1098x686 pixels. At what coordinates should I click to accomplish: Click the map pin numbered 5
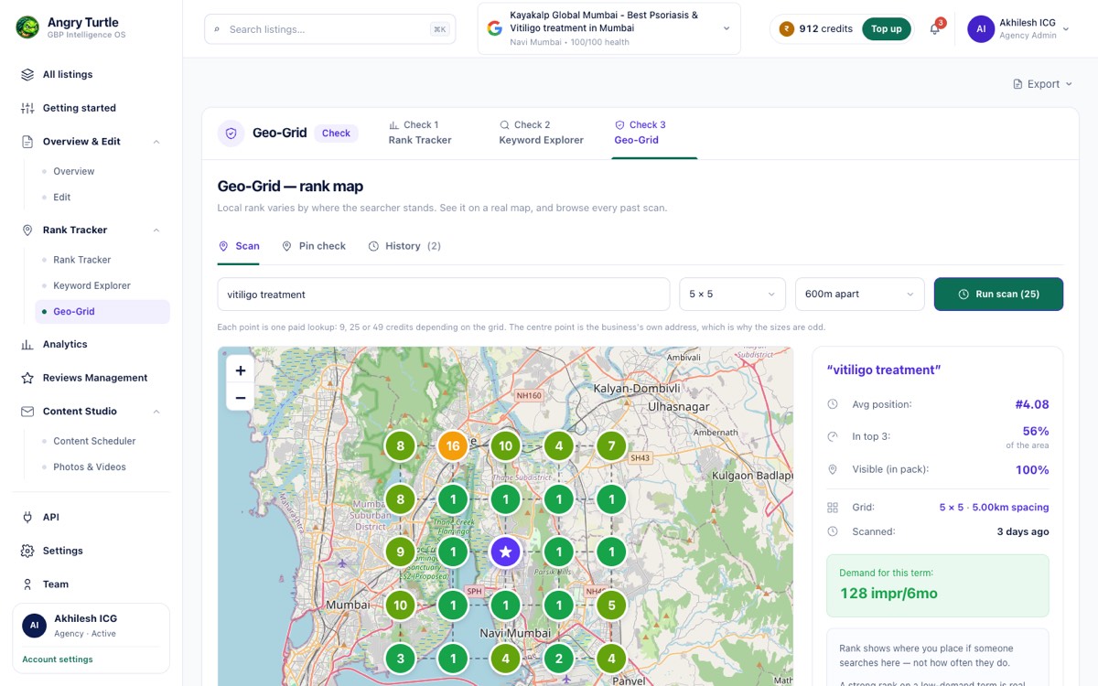[x=611, y=605]
